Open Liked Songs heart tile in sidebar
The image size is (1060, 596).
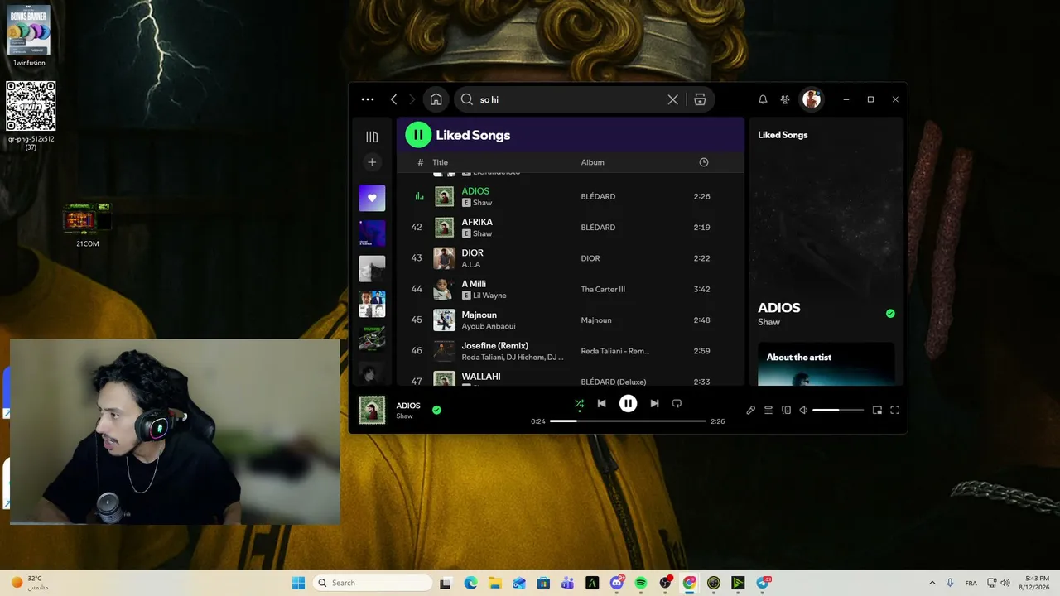point(372,198)
